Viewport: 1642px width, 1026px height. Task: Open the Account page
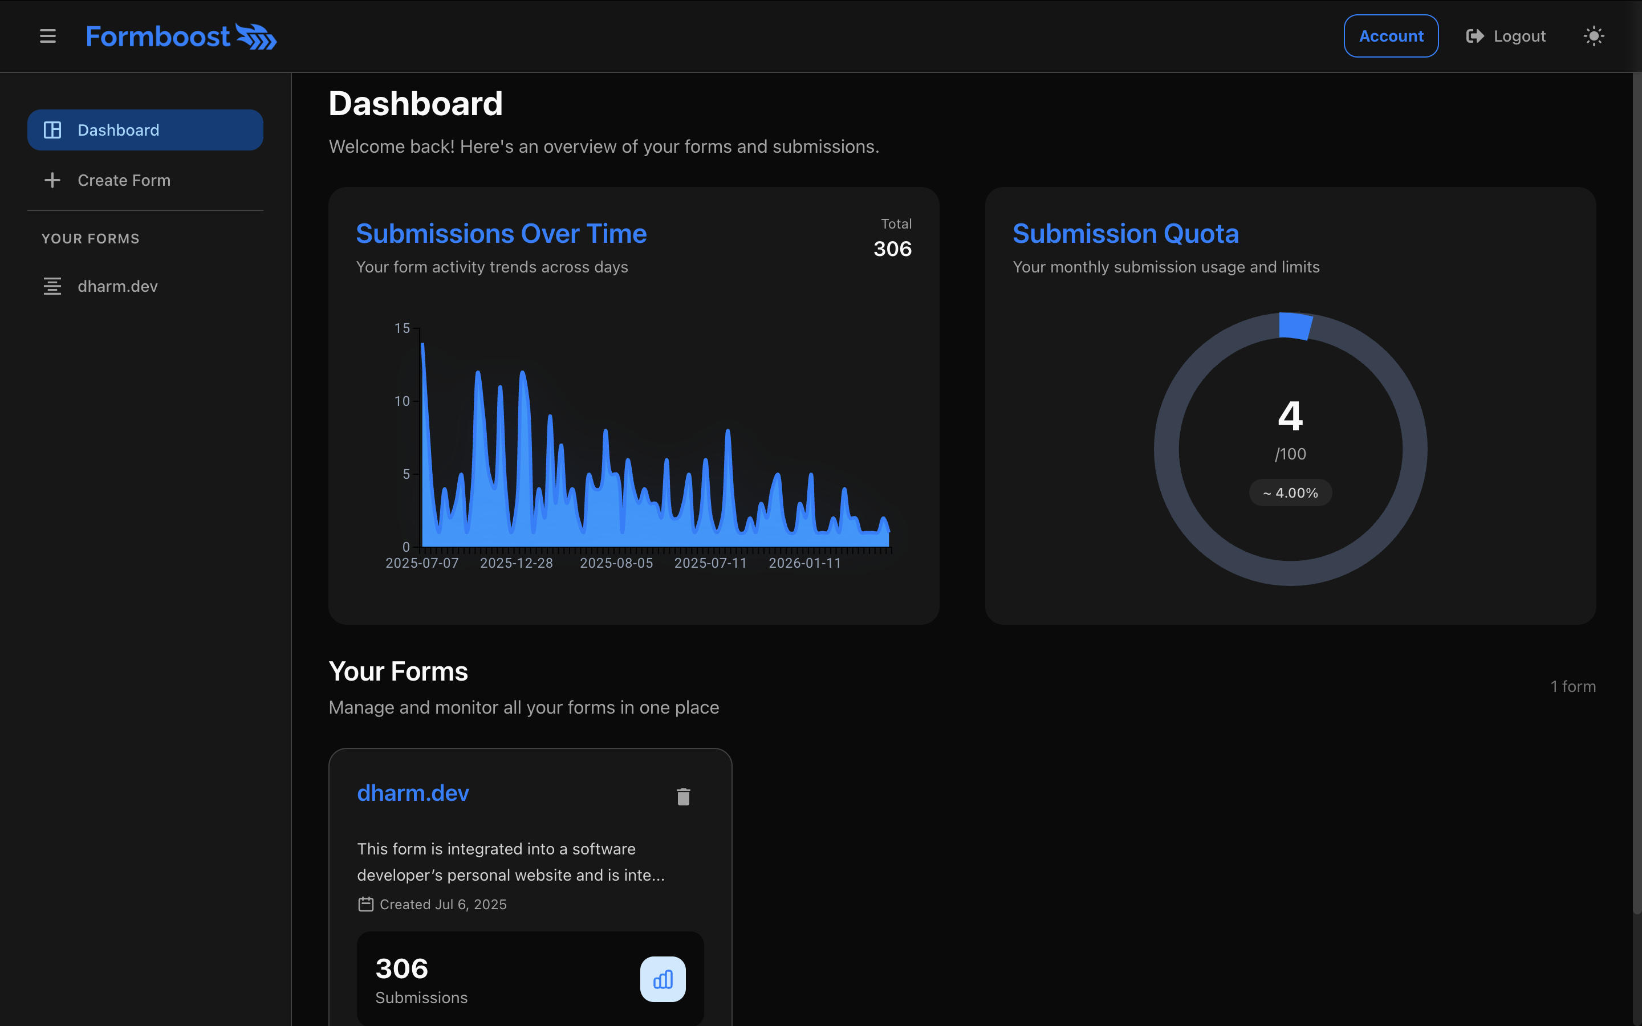pos(1390,36)
